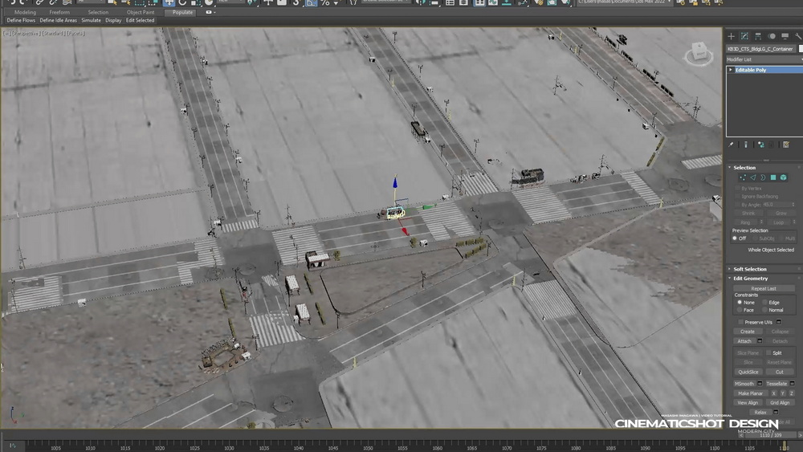
Task: Click frame 1050 on the timeline
Action: pos(368,444)
